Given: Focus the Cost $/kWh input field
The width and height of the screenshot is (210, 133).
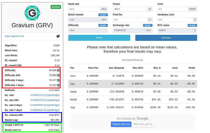Looking at the screenshot, I should pos(173,9).
